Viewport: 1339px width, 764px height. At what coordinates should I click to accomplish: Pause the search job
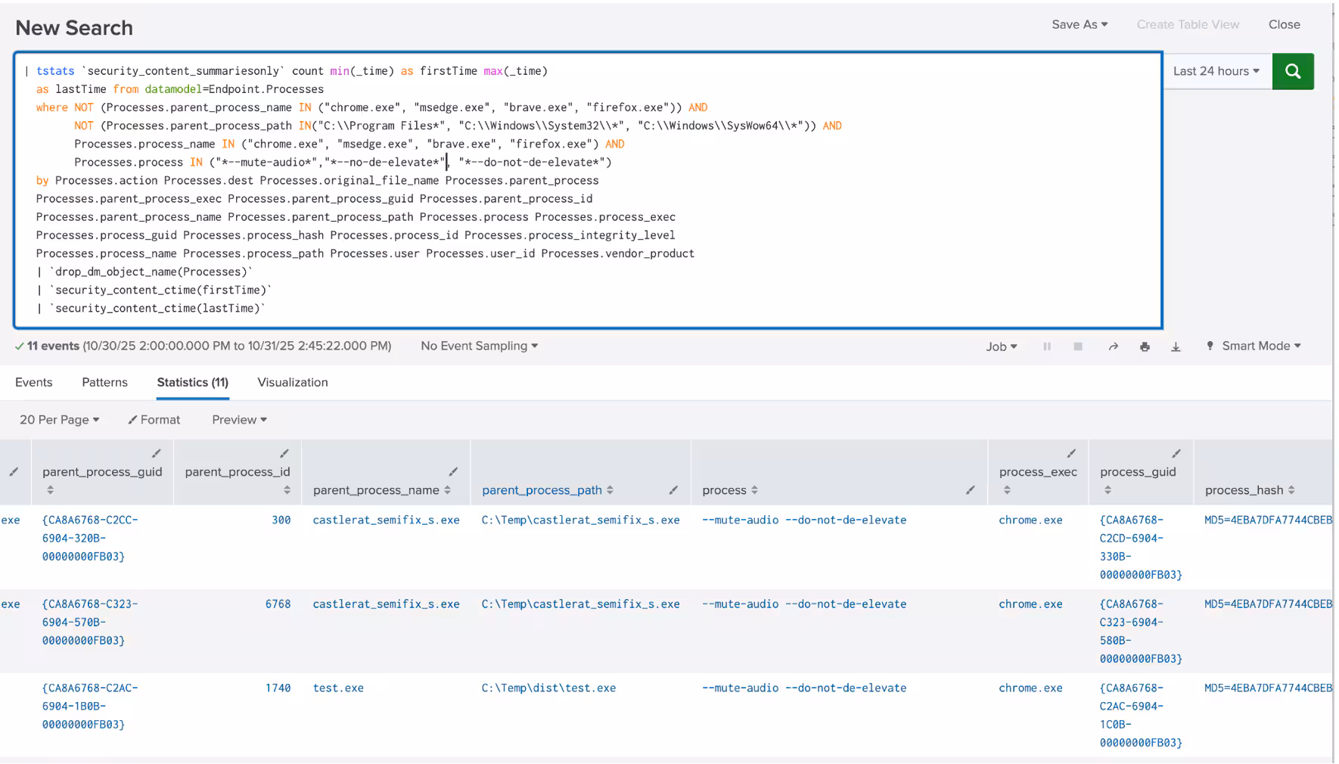pos(1047,346)
